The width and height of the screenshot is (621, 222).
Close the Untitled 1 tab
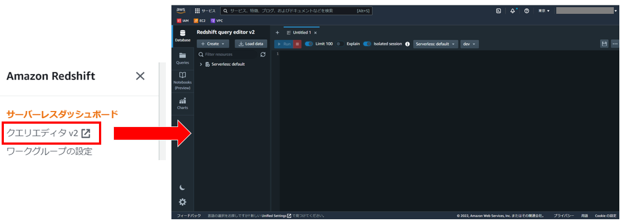tap(315, 33)
